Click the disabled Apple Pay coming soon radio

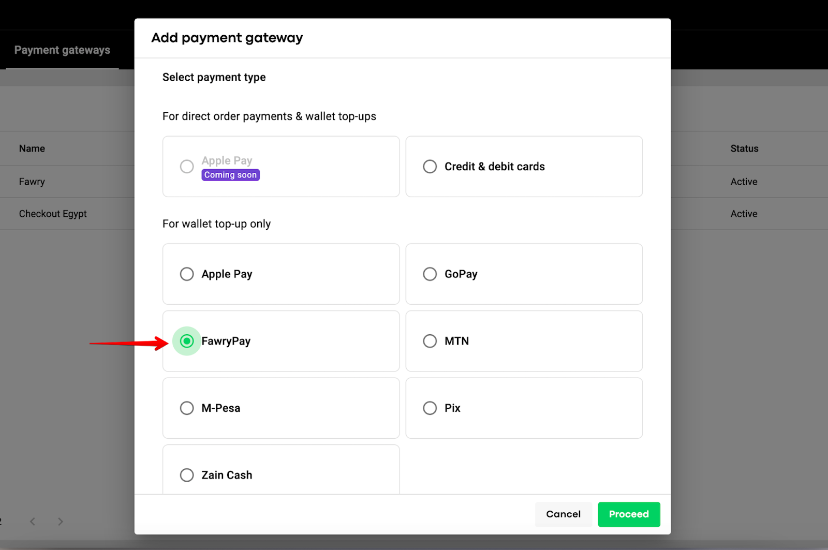(x=187, y=167)
